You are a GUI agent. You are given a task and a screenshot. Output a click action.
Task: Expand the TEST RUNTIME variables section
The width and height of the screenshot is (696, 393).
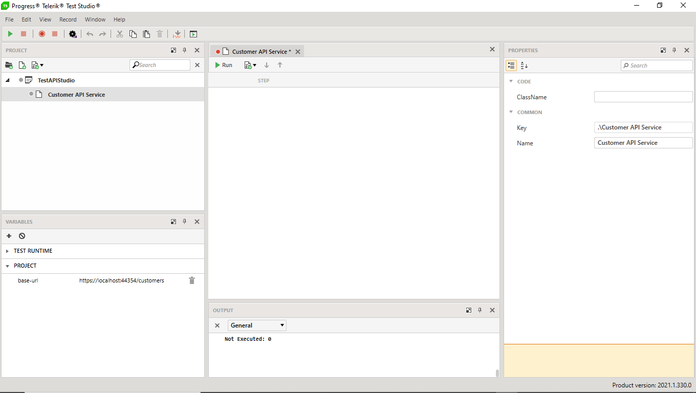pyautogui.click(x=8, y=251)
